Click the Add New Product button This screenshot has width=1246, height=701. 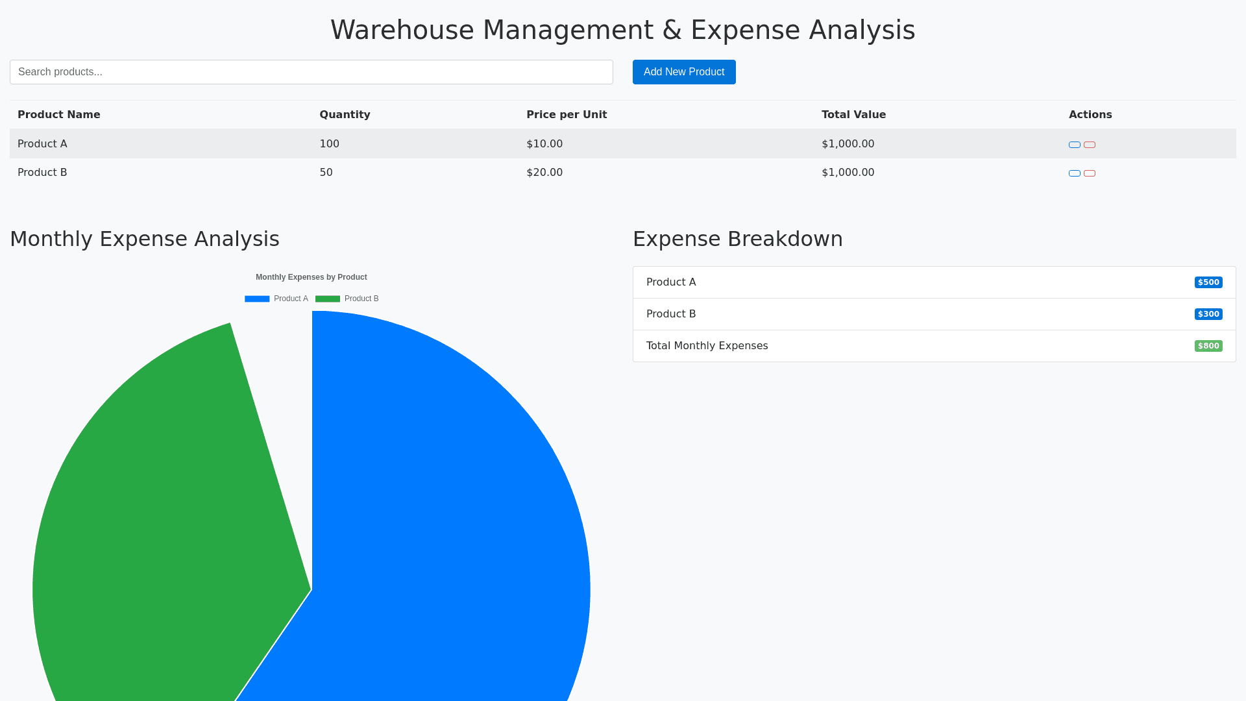684,72
